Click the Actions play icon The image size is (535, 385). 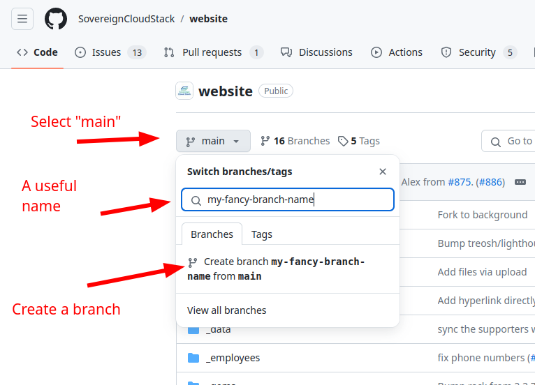point(376,52)
